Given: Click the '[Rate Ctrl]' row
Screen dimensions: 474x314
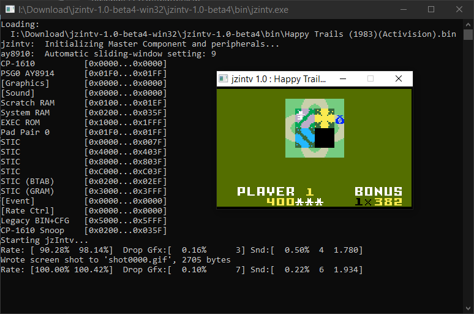Looking at the screenshot, I should [84, 211].
